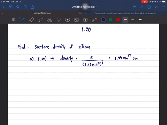Tap handwritten 'a) (100)' line
The image size is (167, 125).
[x=38, y=59]
